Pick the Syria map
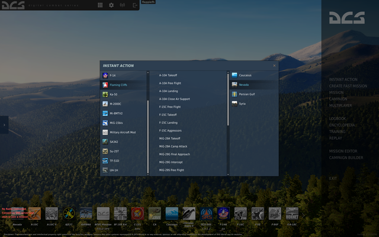This screenshot has width=379, height=237. click(254, 104)
